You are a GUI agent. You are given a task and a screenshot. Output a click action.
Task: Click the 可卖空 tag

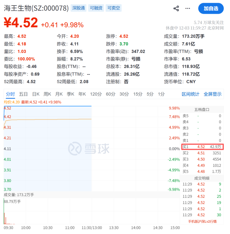pos(113,8)
